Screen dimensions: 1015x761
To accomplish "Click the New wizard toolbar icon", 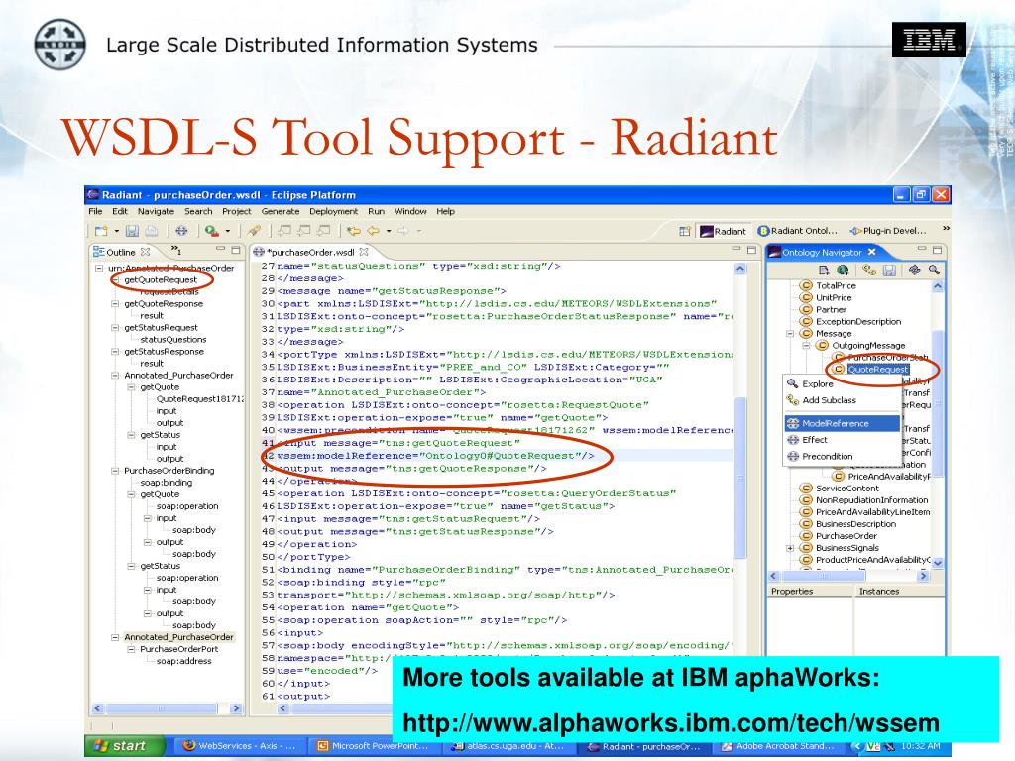I will click(x=101, y=230).
